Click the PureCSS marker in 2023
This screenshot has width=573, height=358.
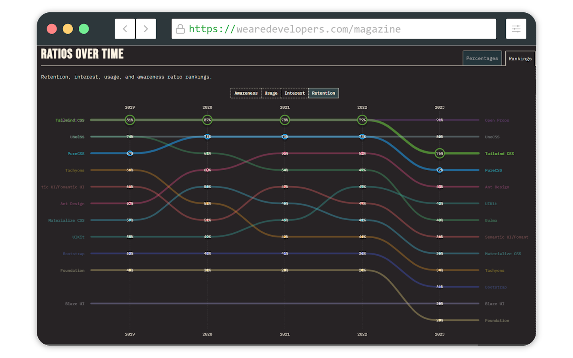pos(439,170)
